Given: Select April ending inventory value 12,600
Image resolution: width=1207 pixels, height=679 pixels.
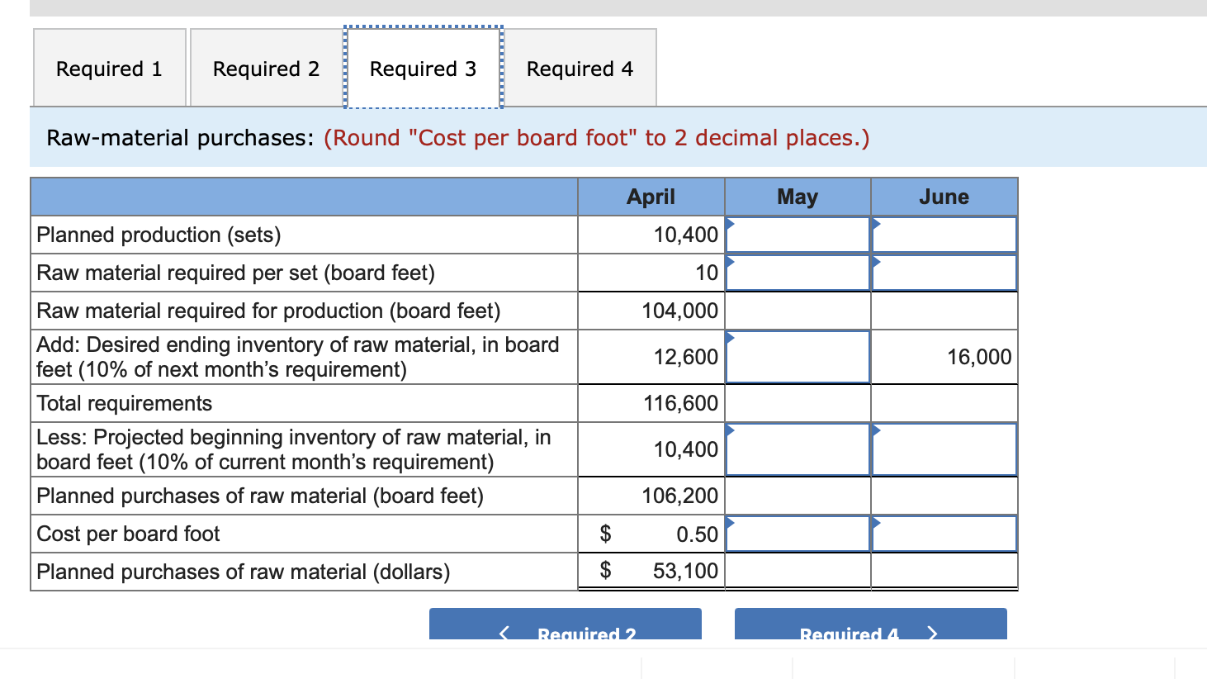Looking at the screenshot, I should [x=685, y=357].
